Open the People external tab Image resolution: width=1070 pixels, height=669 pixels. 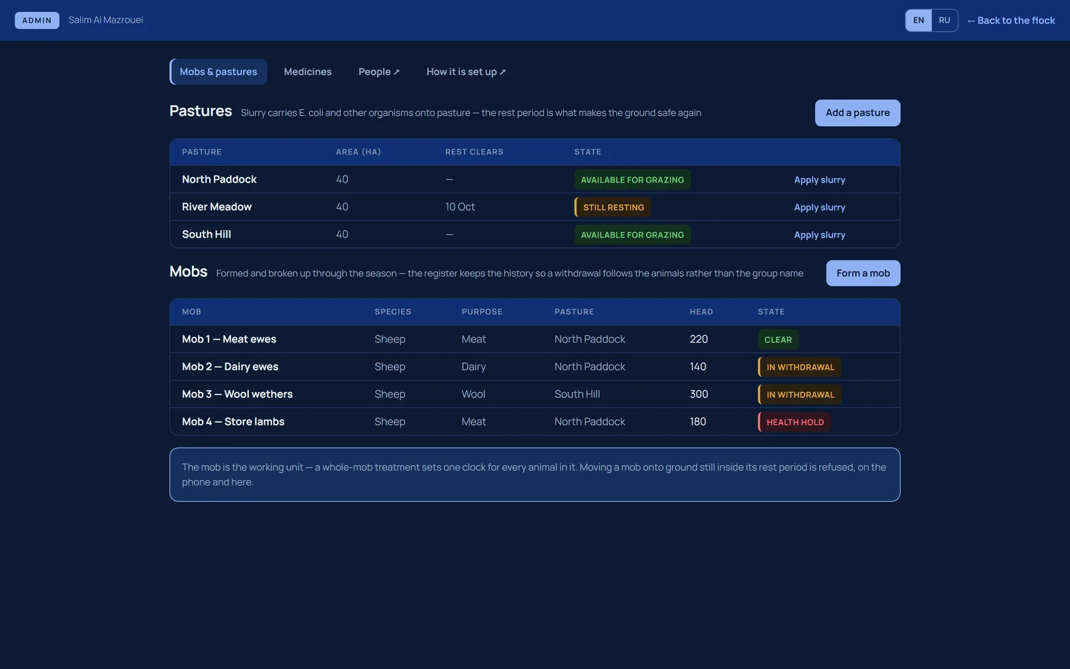(379, 72)
